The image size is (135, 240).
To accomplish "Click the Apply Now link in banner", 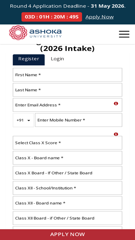I will (x=99, y=17).
